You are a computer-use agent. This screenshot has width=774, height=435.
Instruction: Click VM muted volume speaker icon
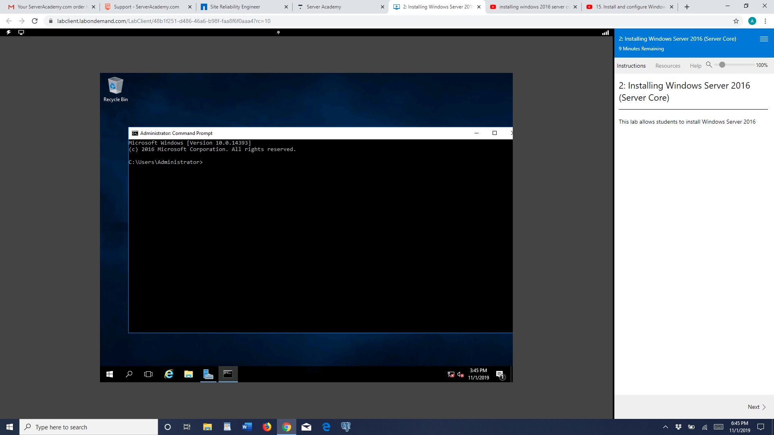tap(460, 375)
